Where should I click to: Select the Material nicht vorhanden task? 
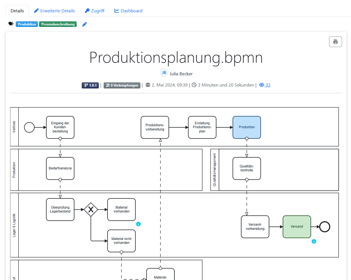click(122, 241)
